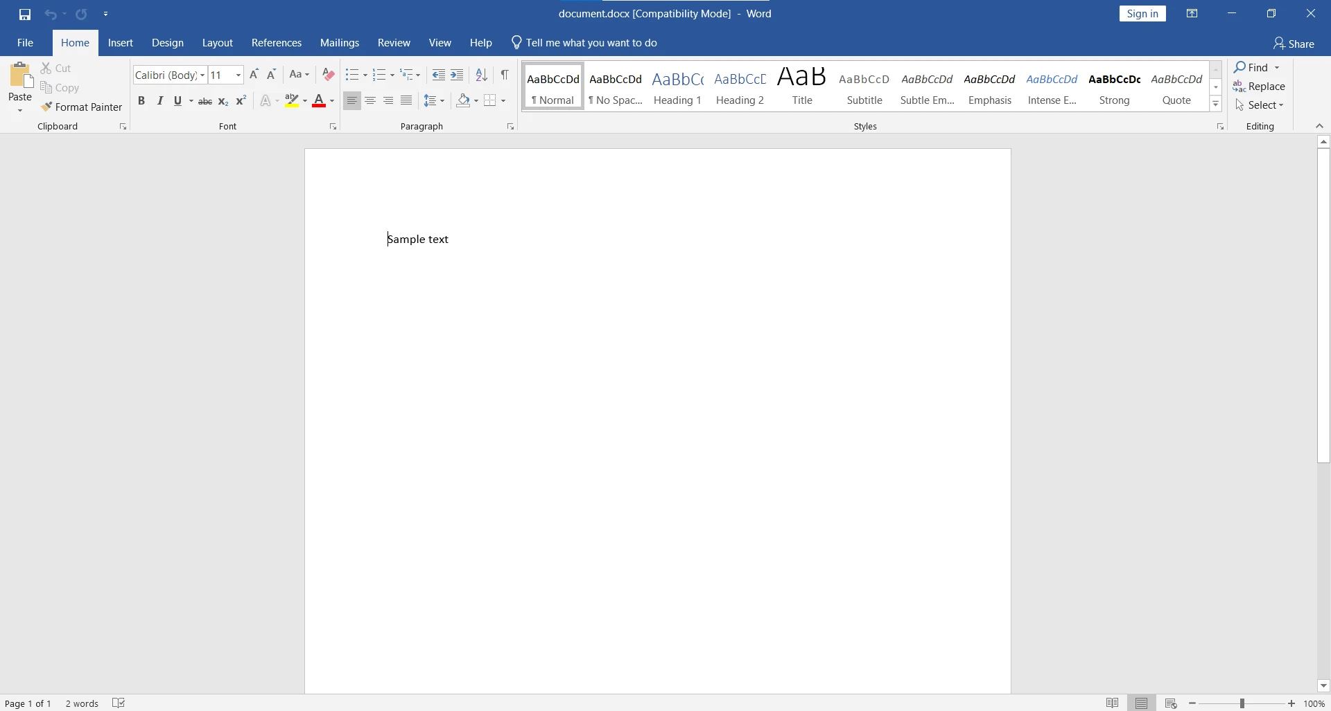Open the font size dropdown
Screen dimensions: 1331x711
click(238, 75)
